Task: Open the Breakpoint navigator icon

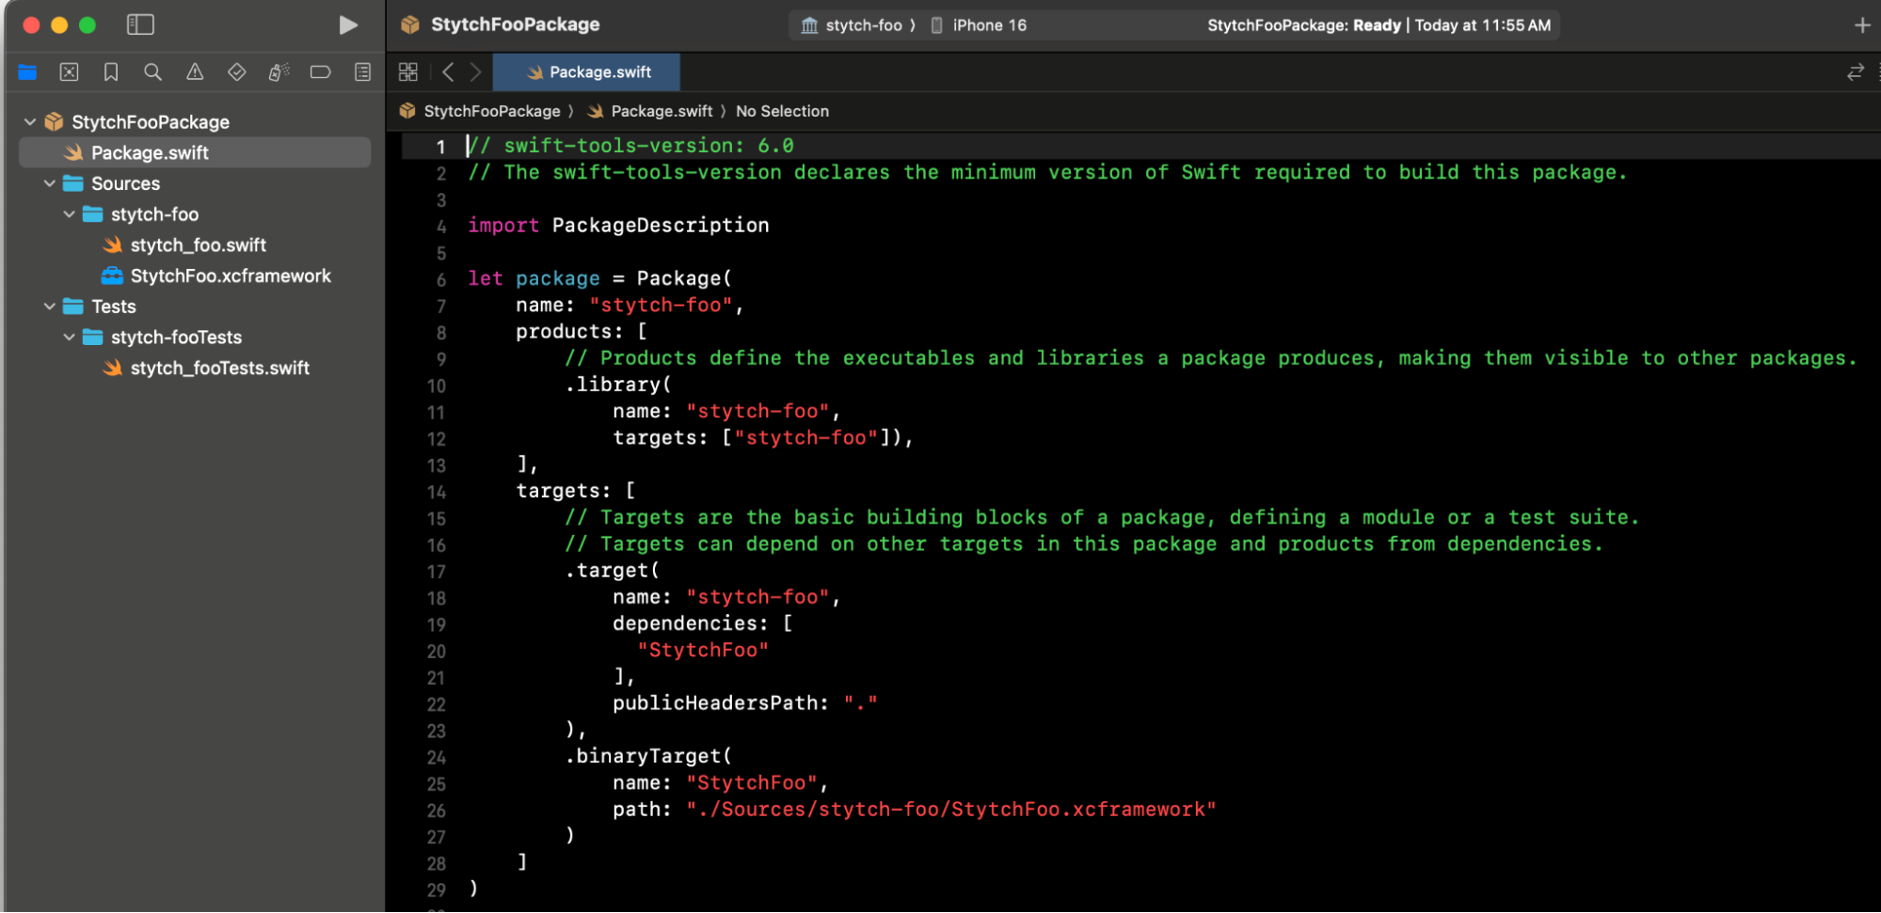Action: coord(320,72)
